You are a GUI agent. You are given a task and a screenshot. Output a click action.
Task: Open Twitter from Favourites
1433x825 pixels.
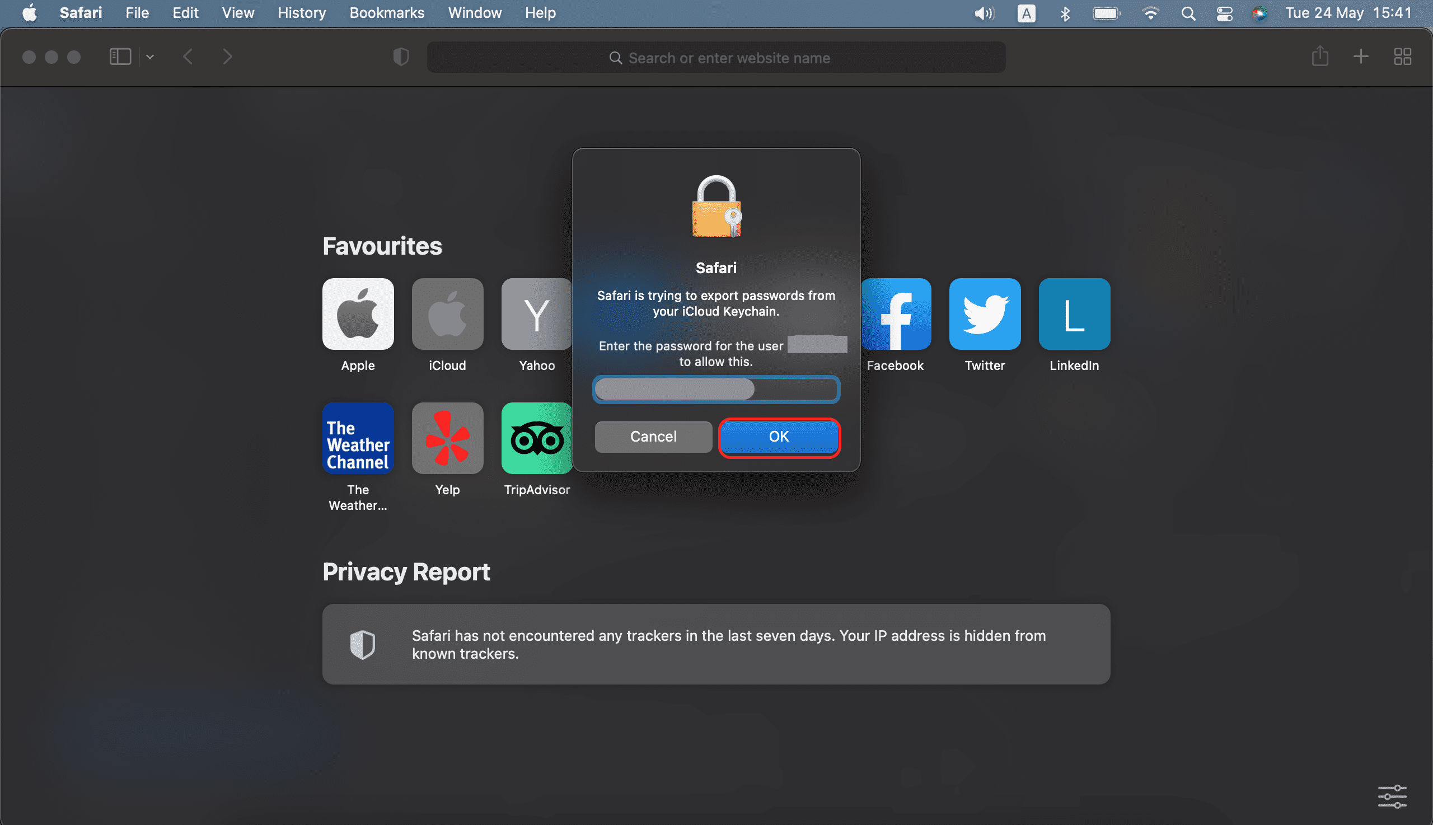984,314
